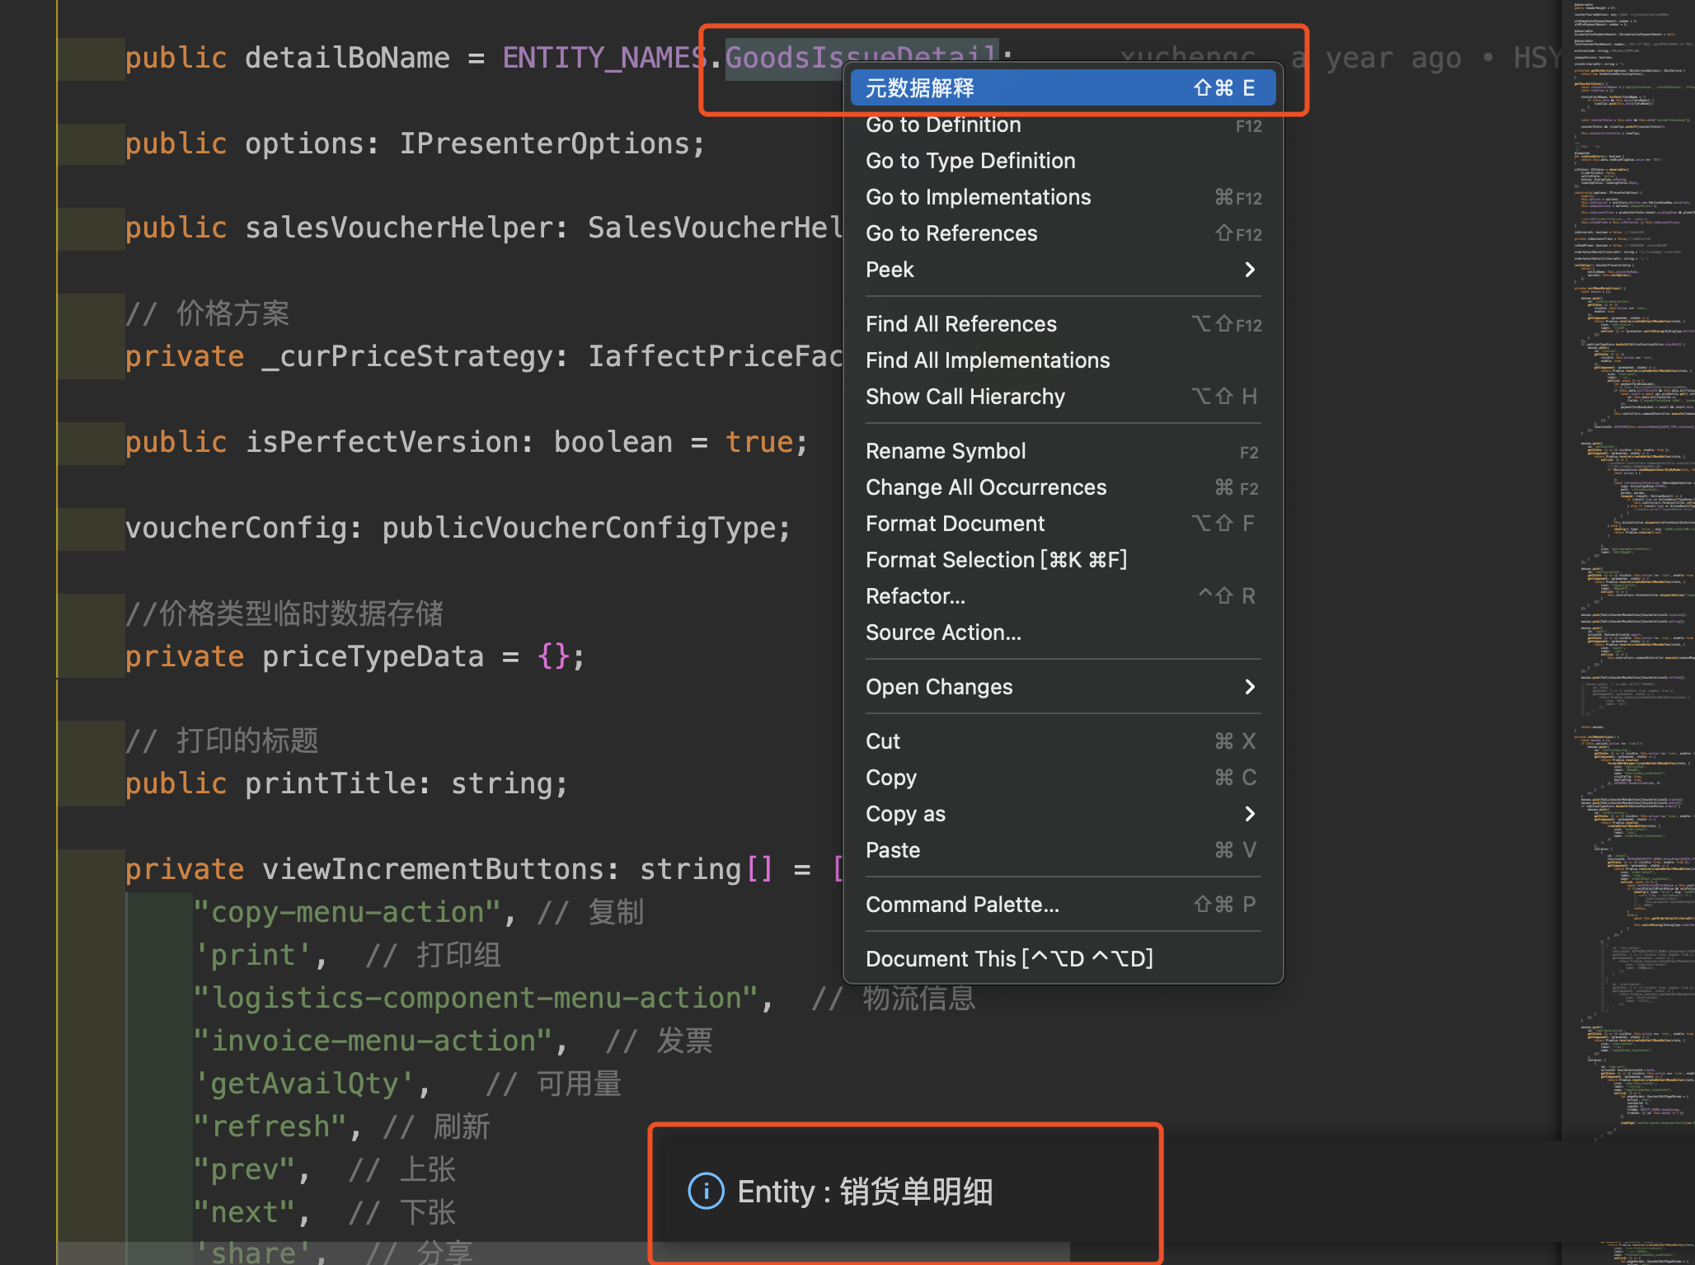Choose Change All Occurrences

pyautogui.click(x=1063, y=487)
